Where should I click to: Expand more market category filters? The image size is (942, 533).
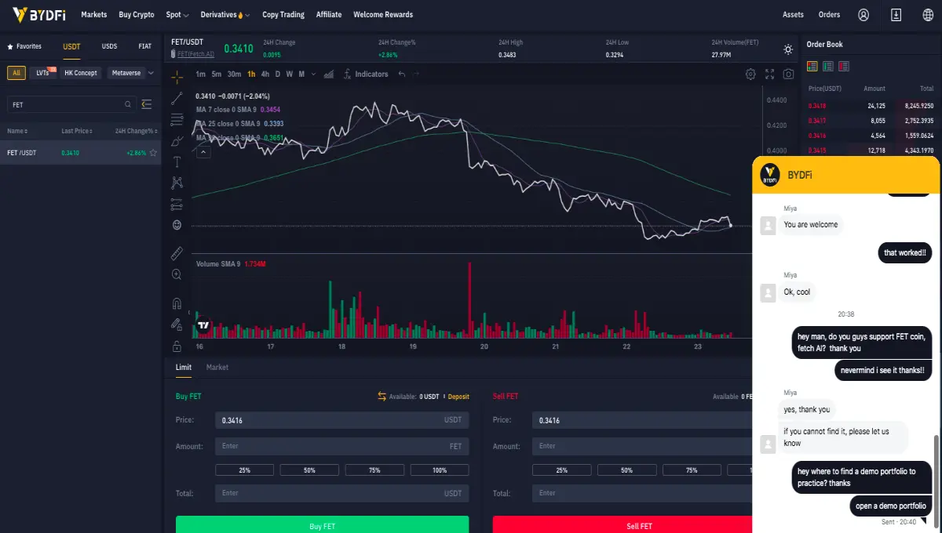151,73
